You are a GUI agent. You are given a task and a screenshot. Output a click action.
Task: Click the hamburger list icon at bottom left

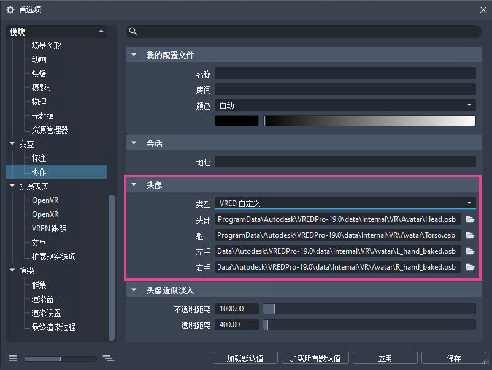pos(13,358)
